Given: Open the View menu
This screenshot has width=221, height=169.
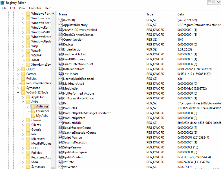Looking at the screenshot, I should pos(22,8).
